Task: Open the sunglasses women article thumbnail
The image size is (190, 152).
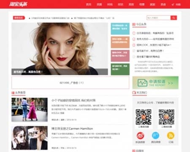Action: pyautogui.click(x=30, y=138)
